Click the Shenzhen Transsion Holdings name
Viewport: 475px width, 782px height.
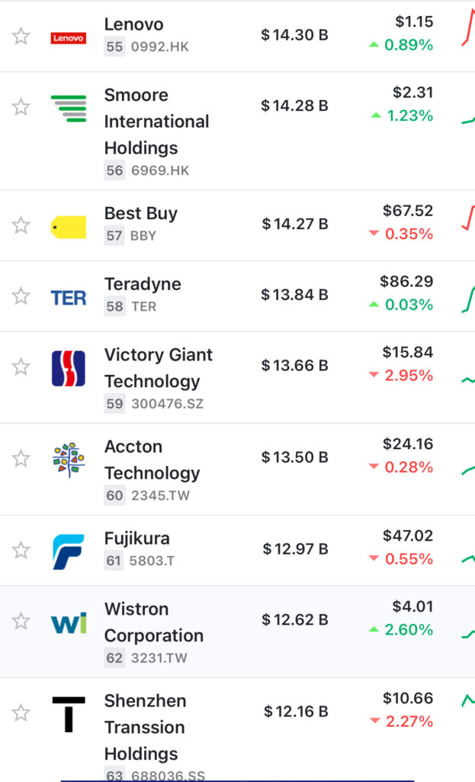pos(145,727)
